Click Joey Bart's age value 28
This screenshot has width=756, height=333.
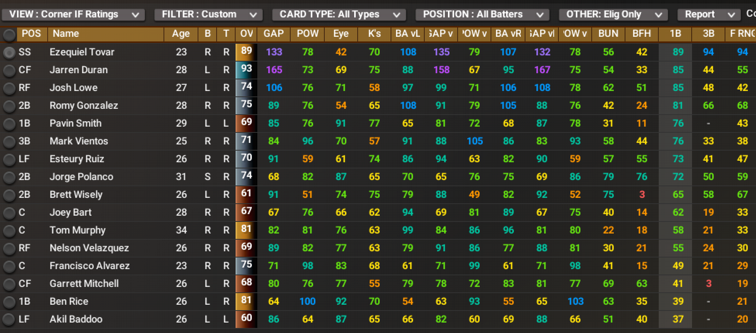[x=181, y=213]
